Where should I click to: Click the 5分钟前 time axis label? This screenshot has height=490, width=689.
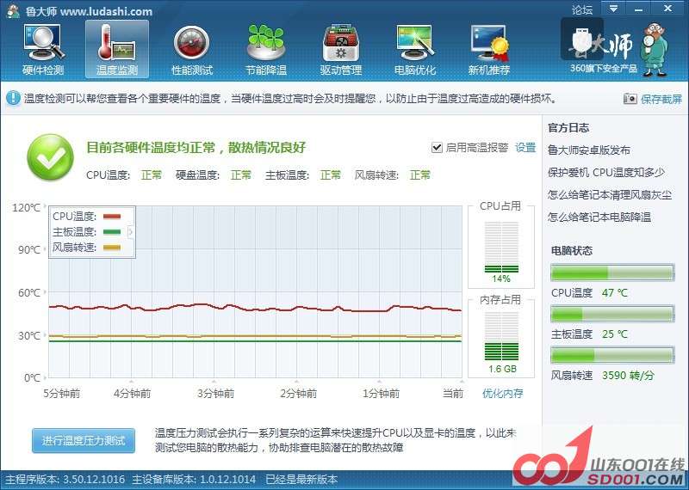point(62,394)
